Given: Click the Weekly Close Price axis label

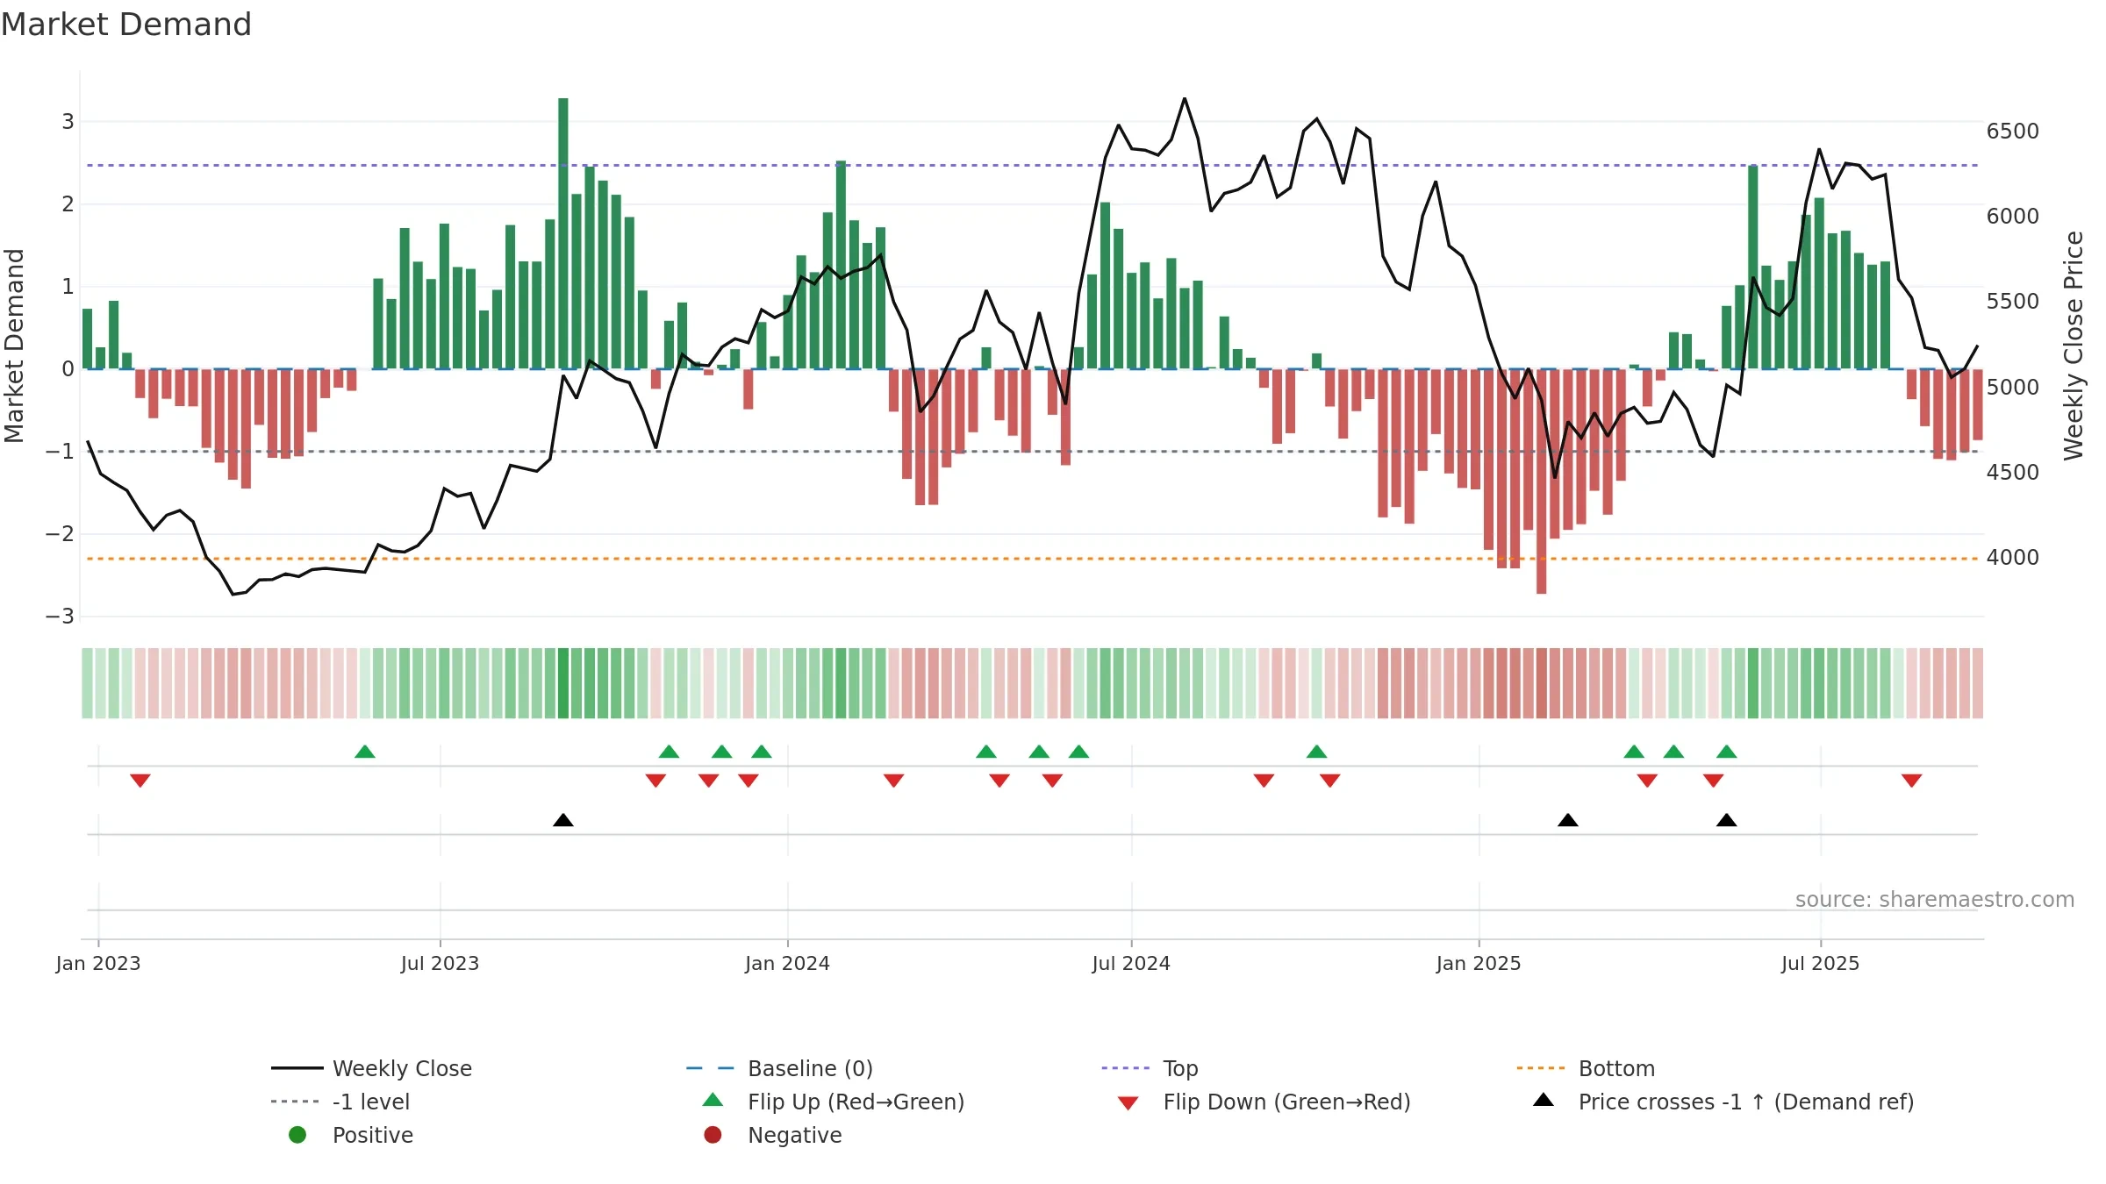Looking at the screenshot, I should click(2074, 346).
